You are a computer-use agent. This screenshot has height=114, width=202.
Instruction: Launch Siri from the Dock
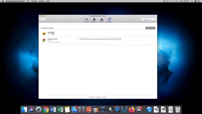point(32,110)
